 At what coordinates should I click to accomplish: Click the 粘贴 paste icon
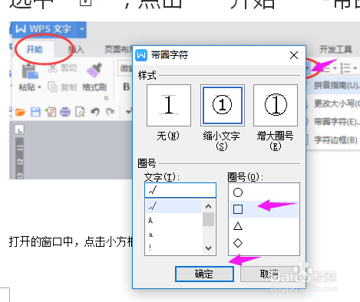[30, 71]
